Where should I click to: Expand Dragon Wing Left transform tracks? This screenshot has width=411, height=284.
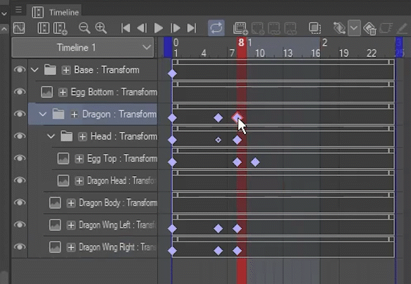[71, 225]
